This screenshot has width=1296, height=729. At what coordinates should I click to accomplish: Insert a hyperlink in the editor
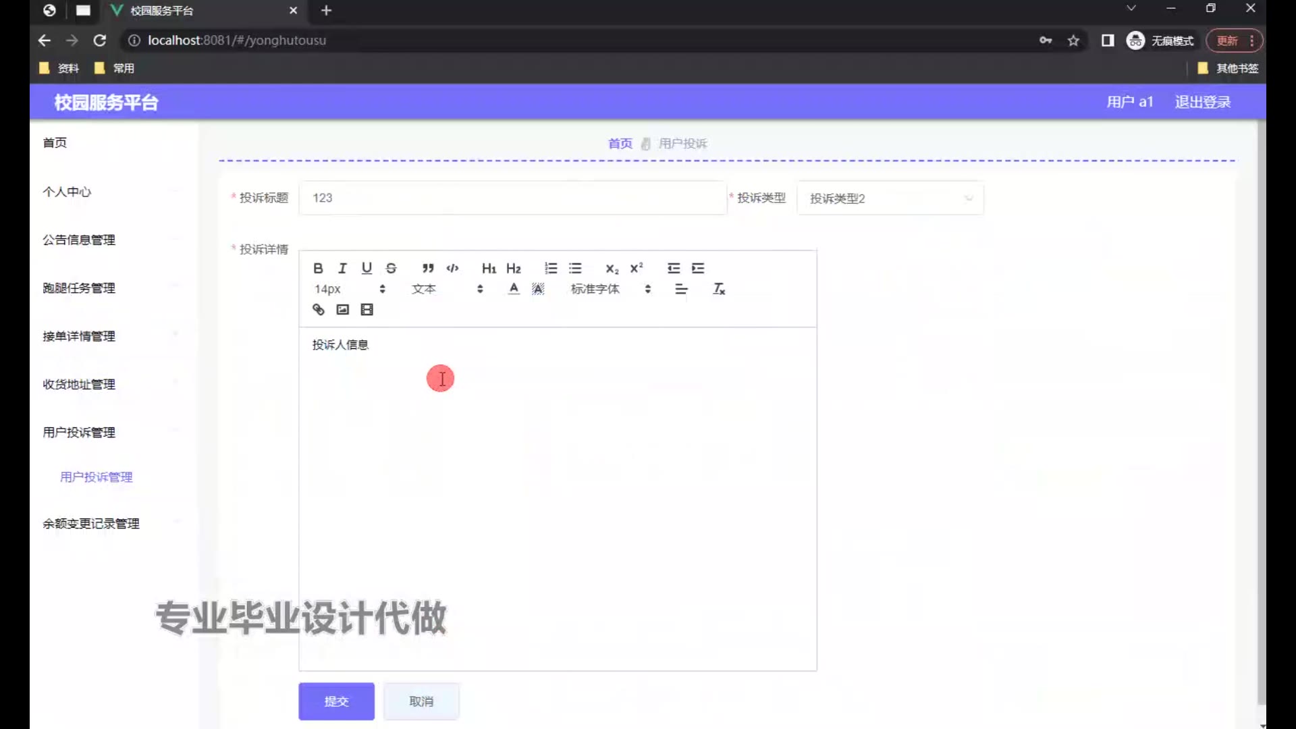click(318, 309)
